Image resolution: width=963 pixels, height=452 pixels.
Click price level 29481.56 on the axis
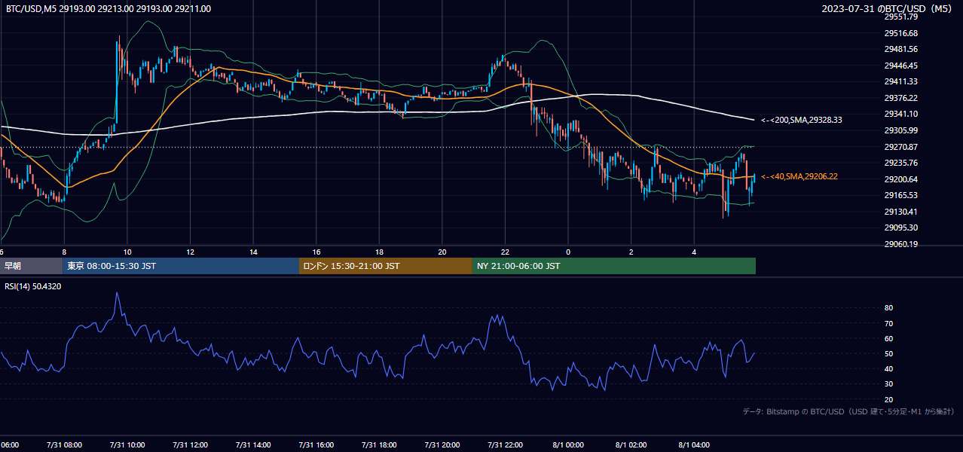900,49
